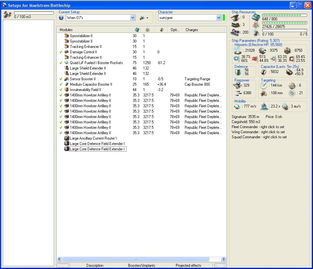The image size is (313, 269).
Task: Click the align time icon in Mobility
Action: click(264, 107)
